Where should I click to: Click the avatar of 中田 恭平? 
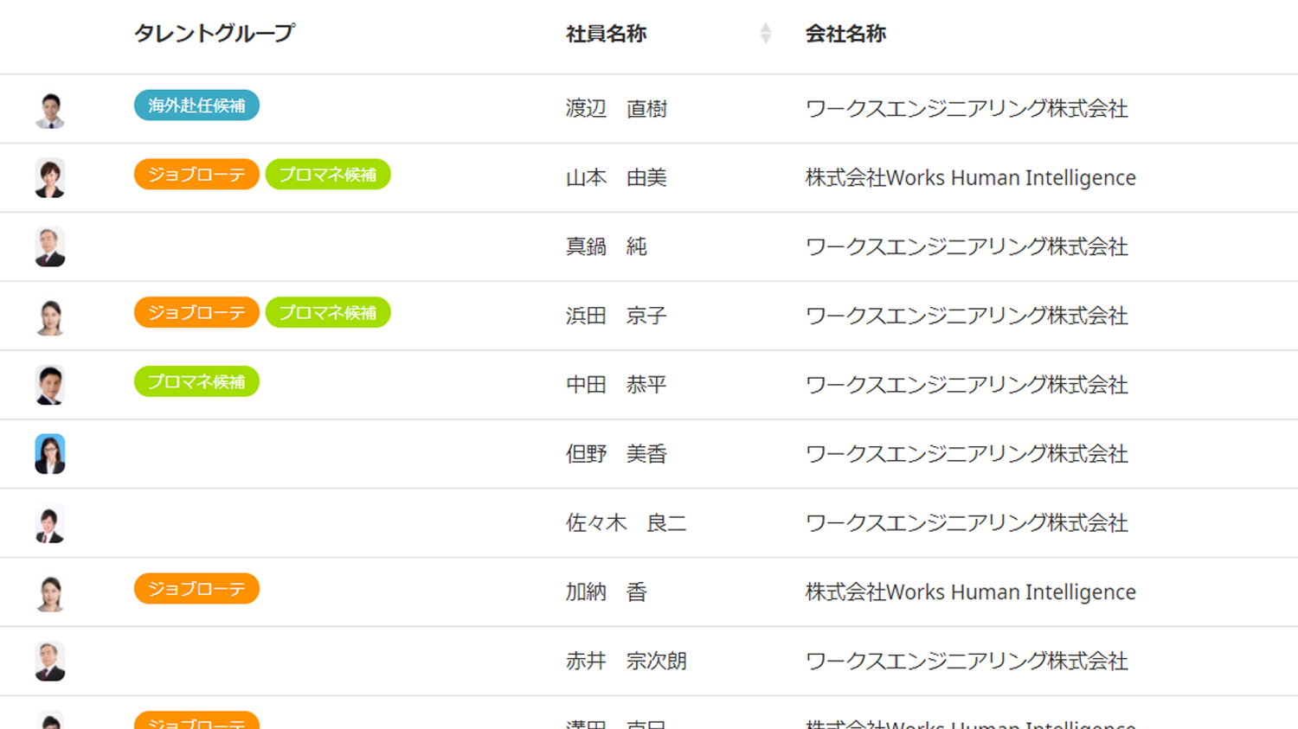point(50,386)
